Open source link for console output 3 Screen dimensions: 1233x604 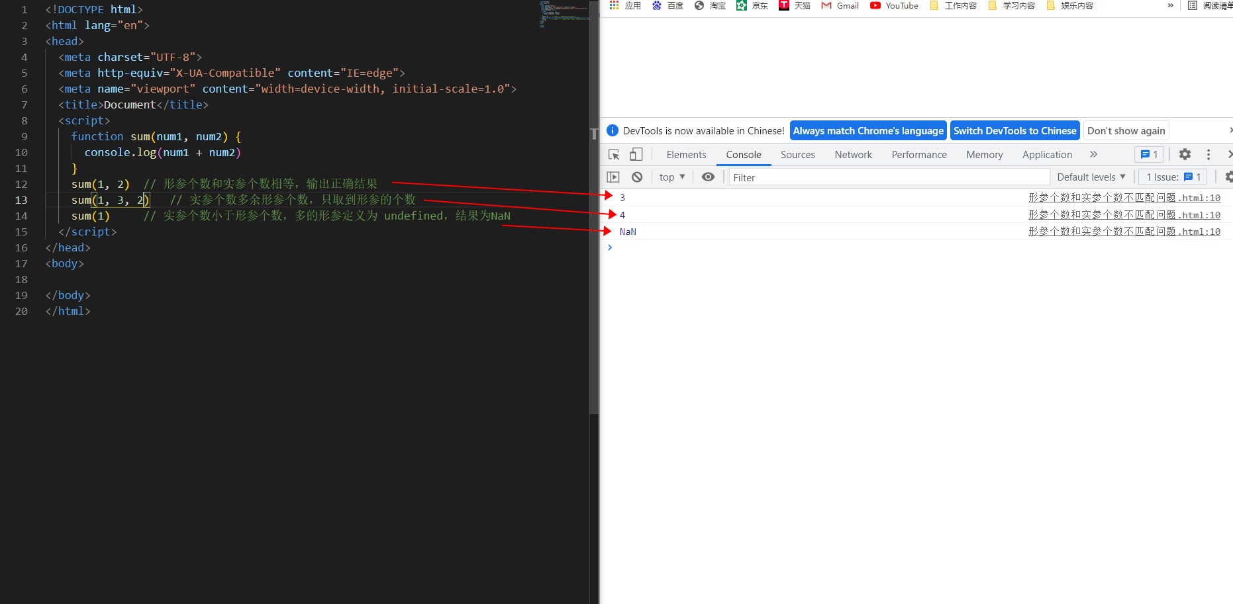click(1124, 198)
